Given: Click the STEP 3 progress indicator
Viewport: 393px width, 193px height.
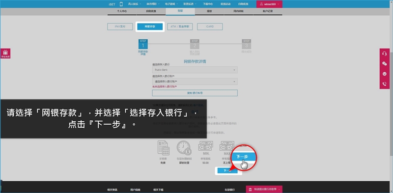Looking at the screenshot, I should coord(247,44).
